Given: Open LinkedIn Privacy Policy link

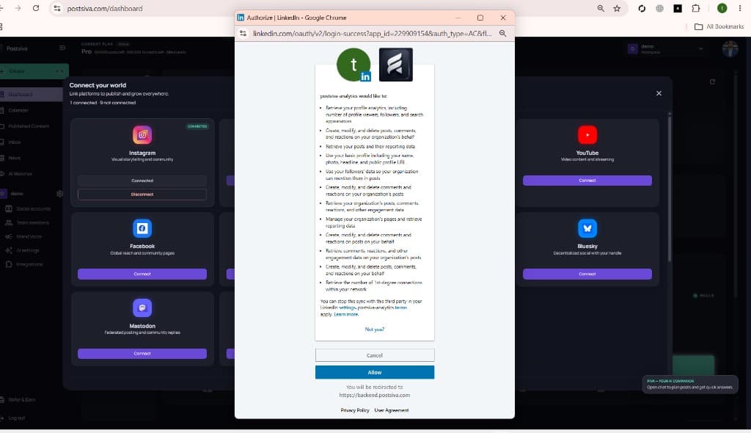Looking at the screenshot, I should pos(355,410).
